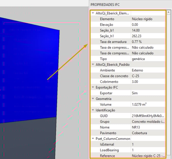The image size is (172, 159).
Task: Open the Tipo value genérica
Action: (x=148, y=59)
